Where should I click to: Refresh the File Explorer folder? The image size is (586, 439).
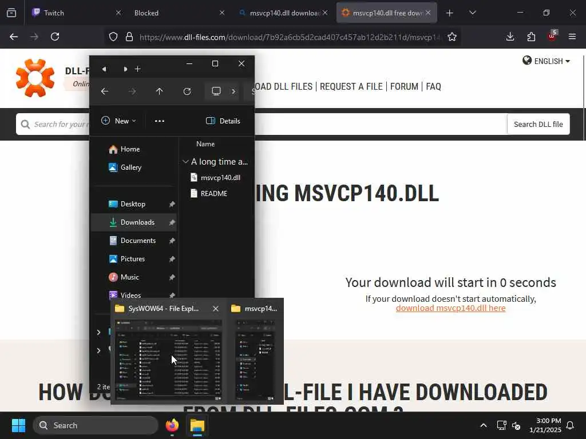[187, 91]
